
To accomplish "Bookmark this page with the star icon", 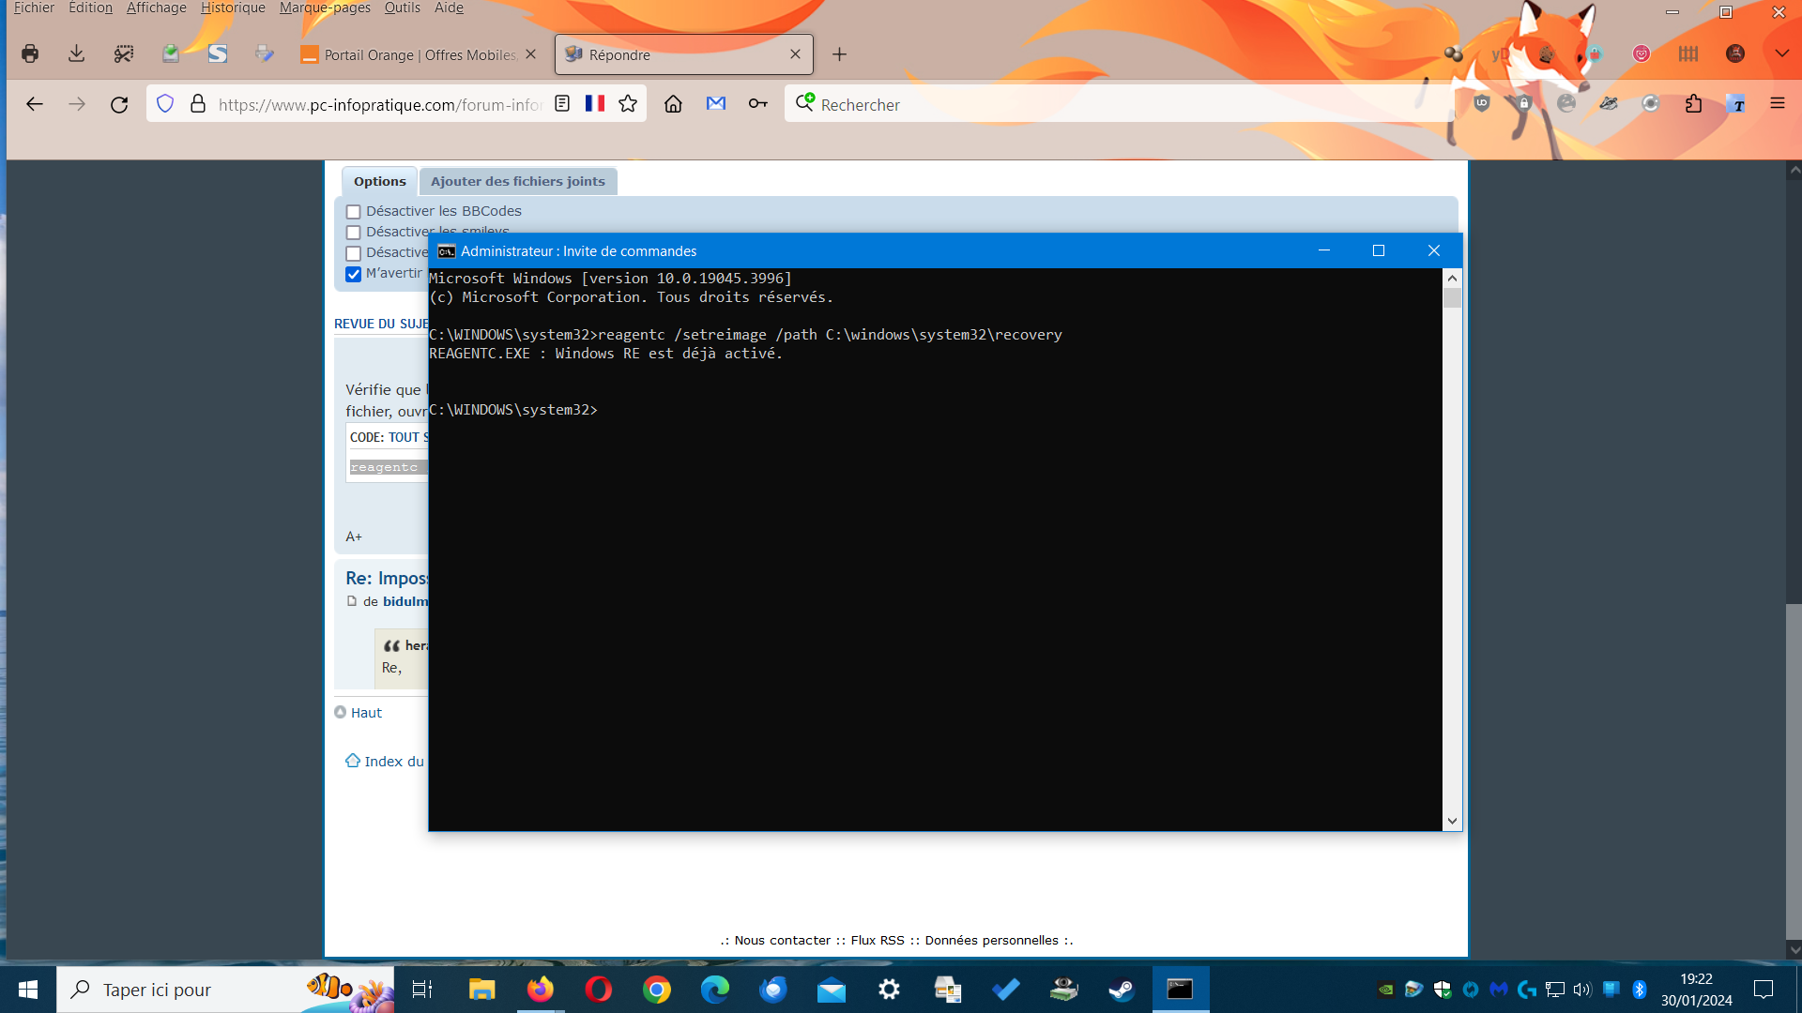I will click(628, 104).
